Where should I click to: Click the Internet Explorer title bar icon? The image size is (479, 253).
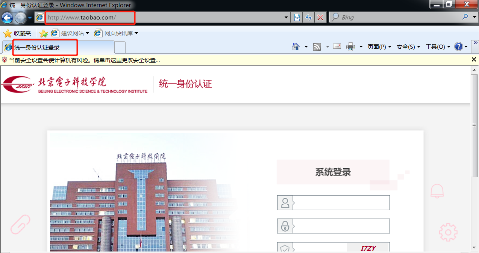click(x=5, y=5)
